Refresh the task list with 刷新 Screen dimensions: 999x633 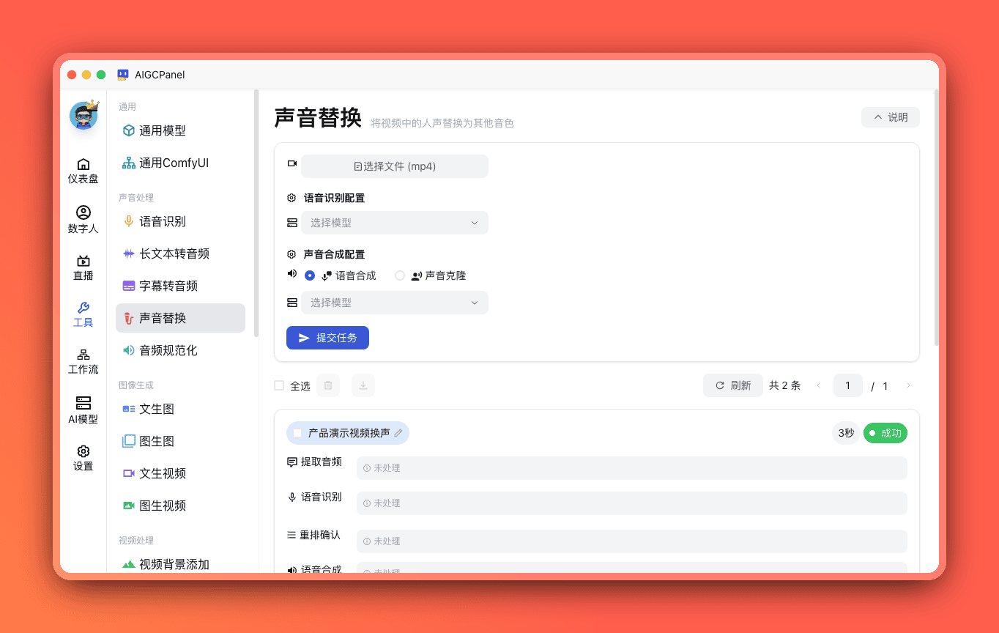coord(733,385)
